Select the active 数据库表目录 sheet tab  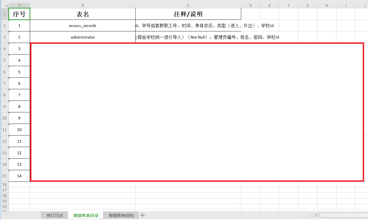85,215
